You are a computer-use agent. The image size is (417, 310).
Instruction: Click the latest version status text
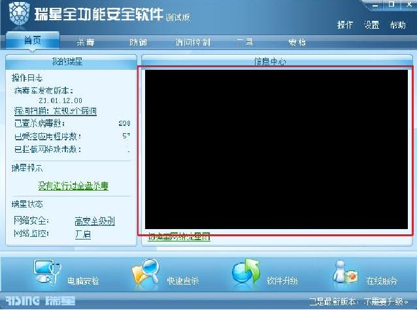tap(358, 302)
